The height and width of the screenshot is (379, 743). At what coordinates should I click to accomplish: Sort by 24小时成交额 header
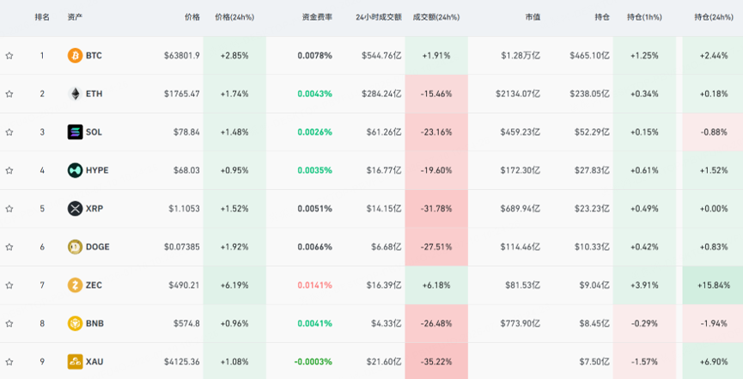click(x=379, y=17)
